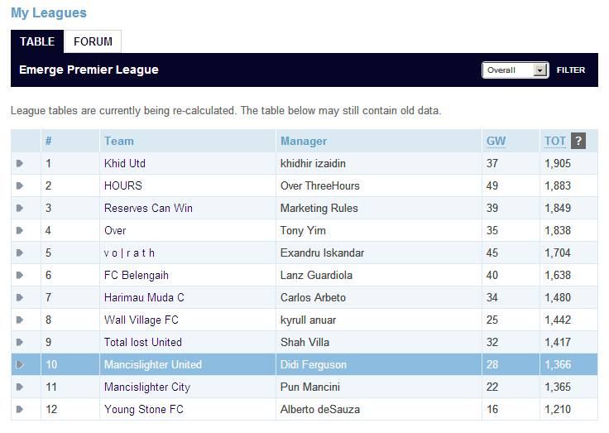The width and height of the screenshot is (609, 433).
Task: Click the arrow icon in the HOURS row
Action: tap(20, 185)
